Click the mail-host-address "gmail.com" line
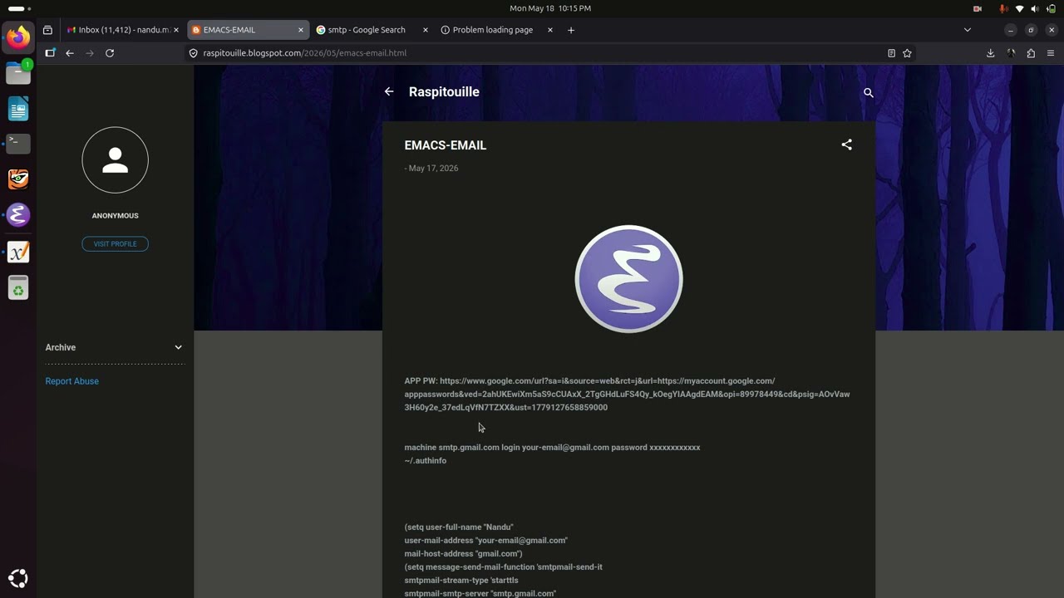The image size is (1064, 598). [x=463, y=554]
